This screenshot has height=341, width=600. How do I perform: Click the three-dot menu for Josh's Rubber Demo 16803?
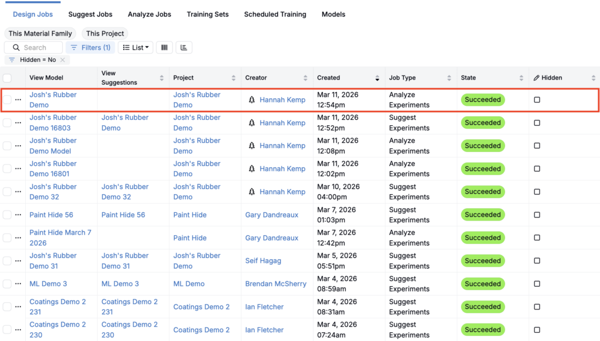18,123
